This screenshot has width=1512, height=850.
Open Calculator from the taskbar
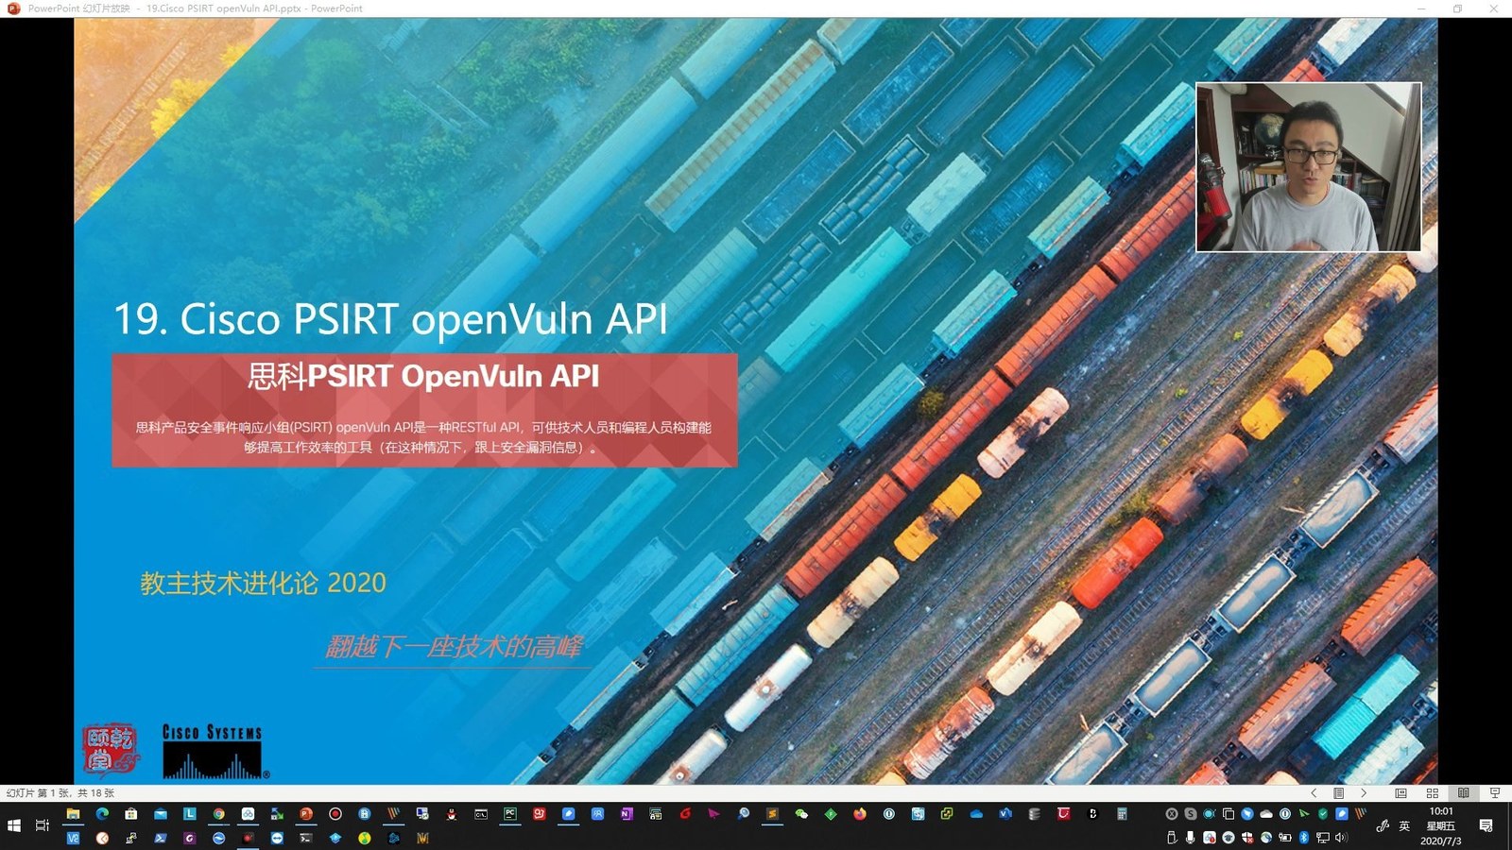[1122, 813]
